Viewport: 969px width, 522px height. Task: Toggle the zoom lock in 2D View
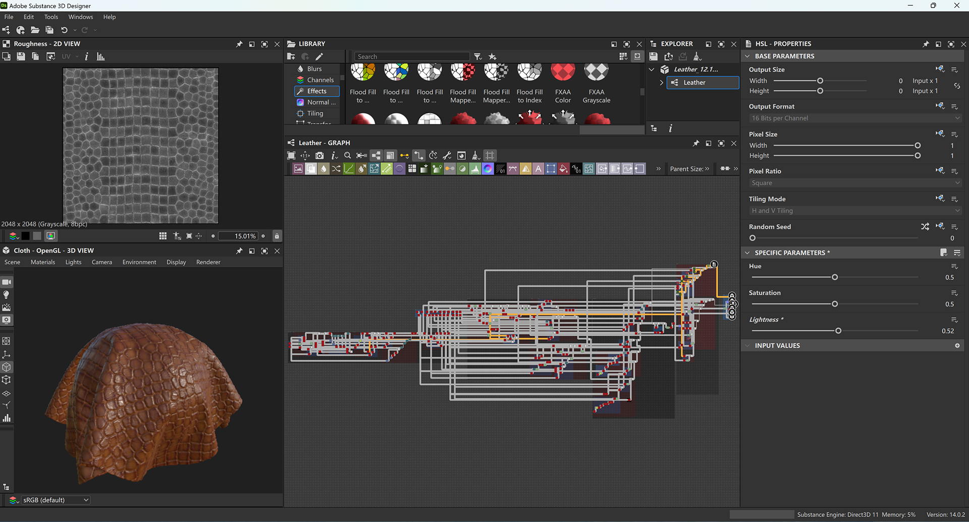(277, 236)
